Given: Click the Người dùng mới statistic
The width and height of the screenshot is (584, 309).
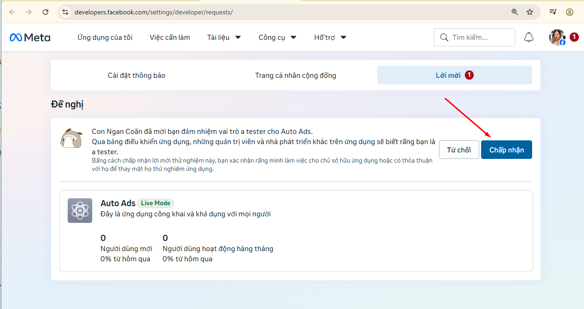Looking at the screenshot, I should pyautogui.click(x=126, y=248).
